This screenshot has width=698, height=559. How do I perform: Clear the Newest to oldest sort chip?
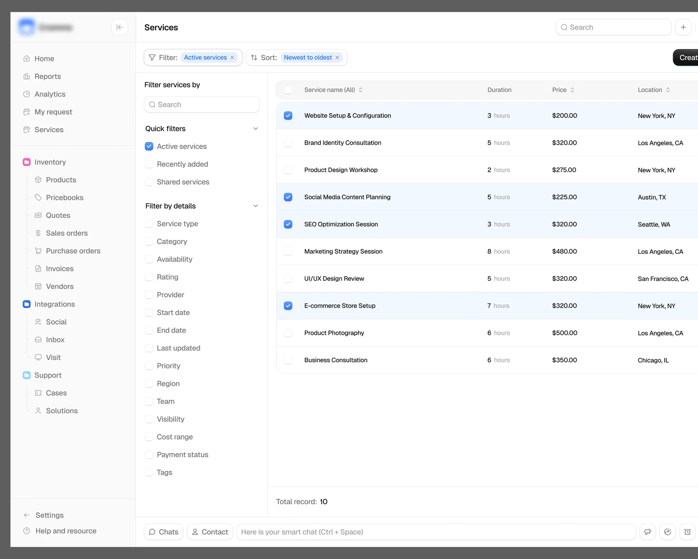point(337,58)
